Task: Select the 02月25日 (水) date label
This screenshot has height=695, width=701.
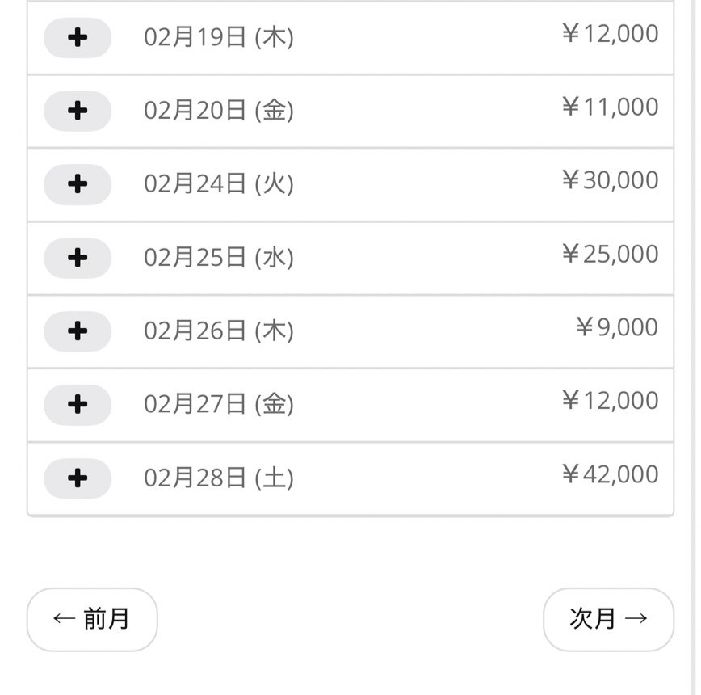Action: click(x=219, y=258)
